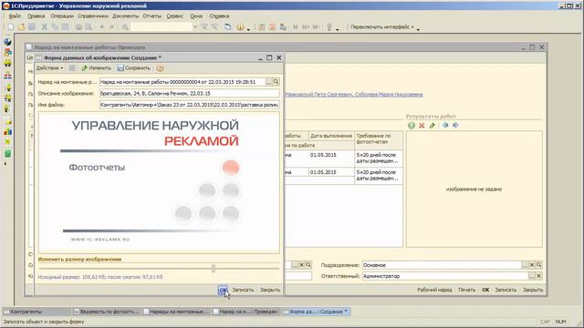The image size is (584, 328).
Task: Click the list icon next to Действия
Action: click(x=72, y=68)
